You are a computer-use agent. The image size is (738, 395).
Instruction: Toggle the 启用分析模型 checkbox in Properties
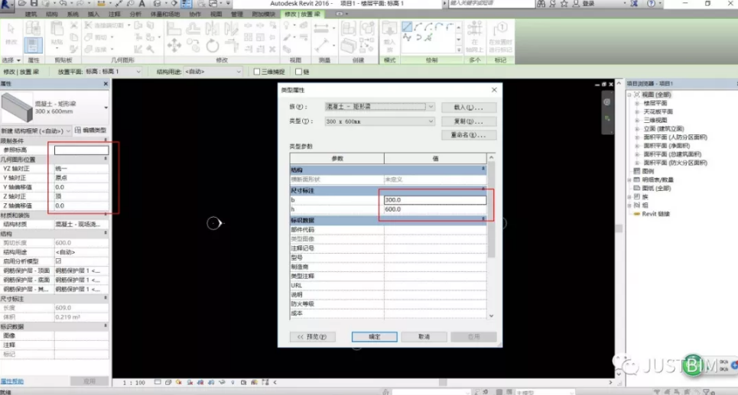(x=58, y=261)
